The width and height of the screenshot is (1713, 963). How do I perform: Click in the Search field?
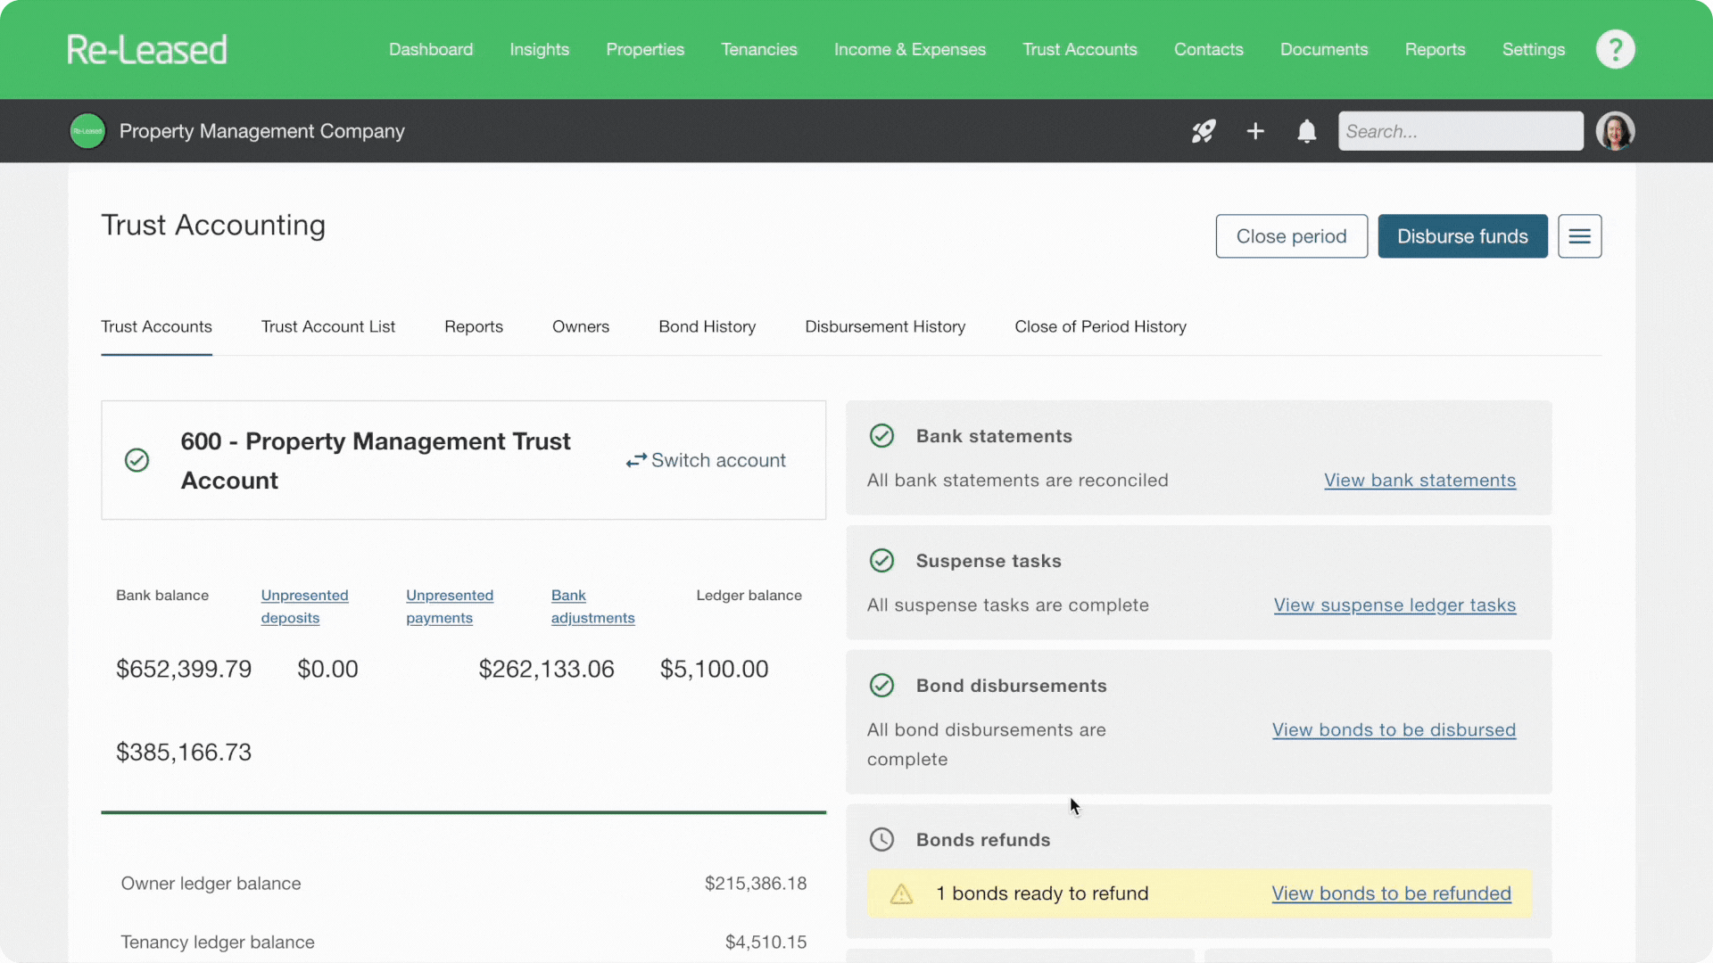click(1461, 131)
